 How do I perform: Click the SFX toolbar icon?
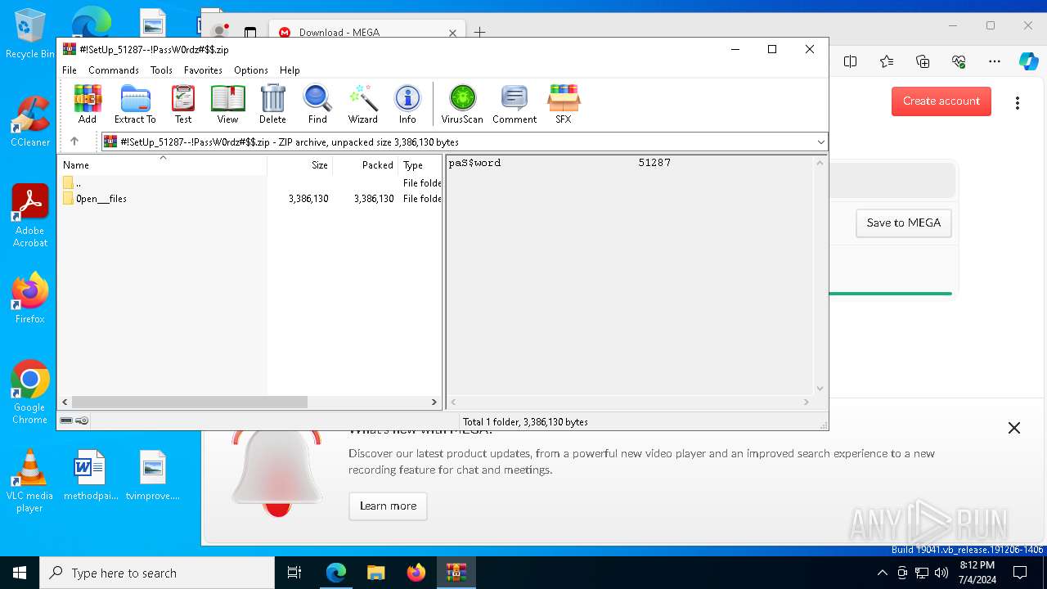[x=564, y=104]
